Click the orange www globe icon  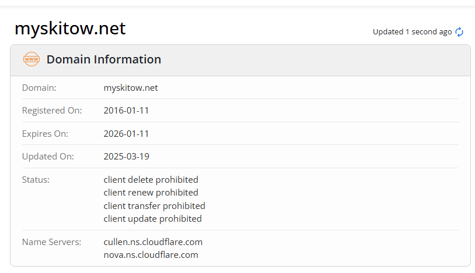click(31, 59)
